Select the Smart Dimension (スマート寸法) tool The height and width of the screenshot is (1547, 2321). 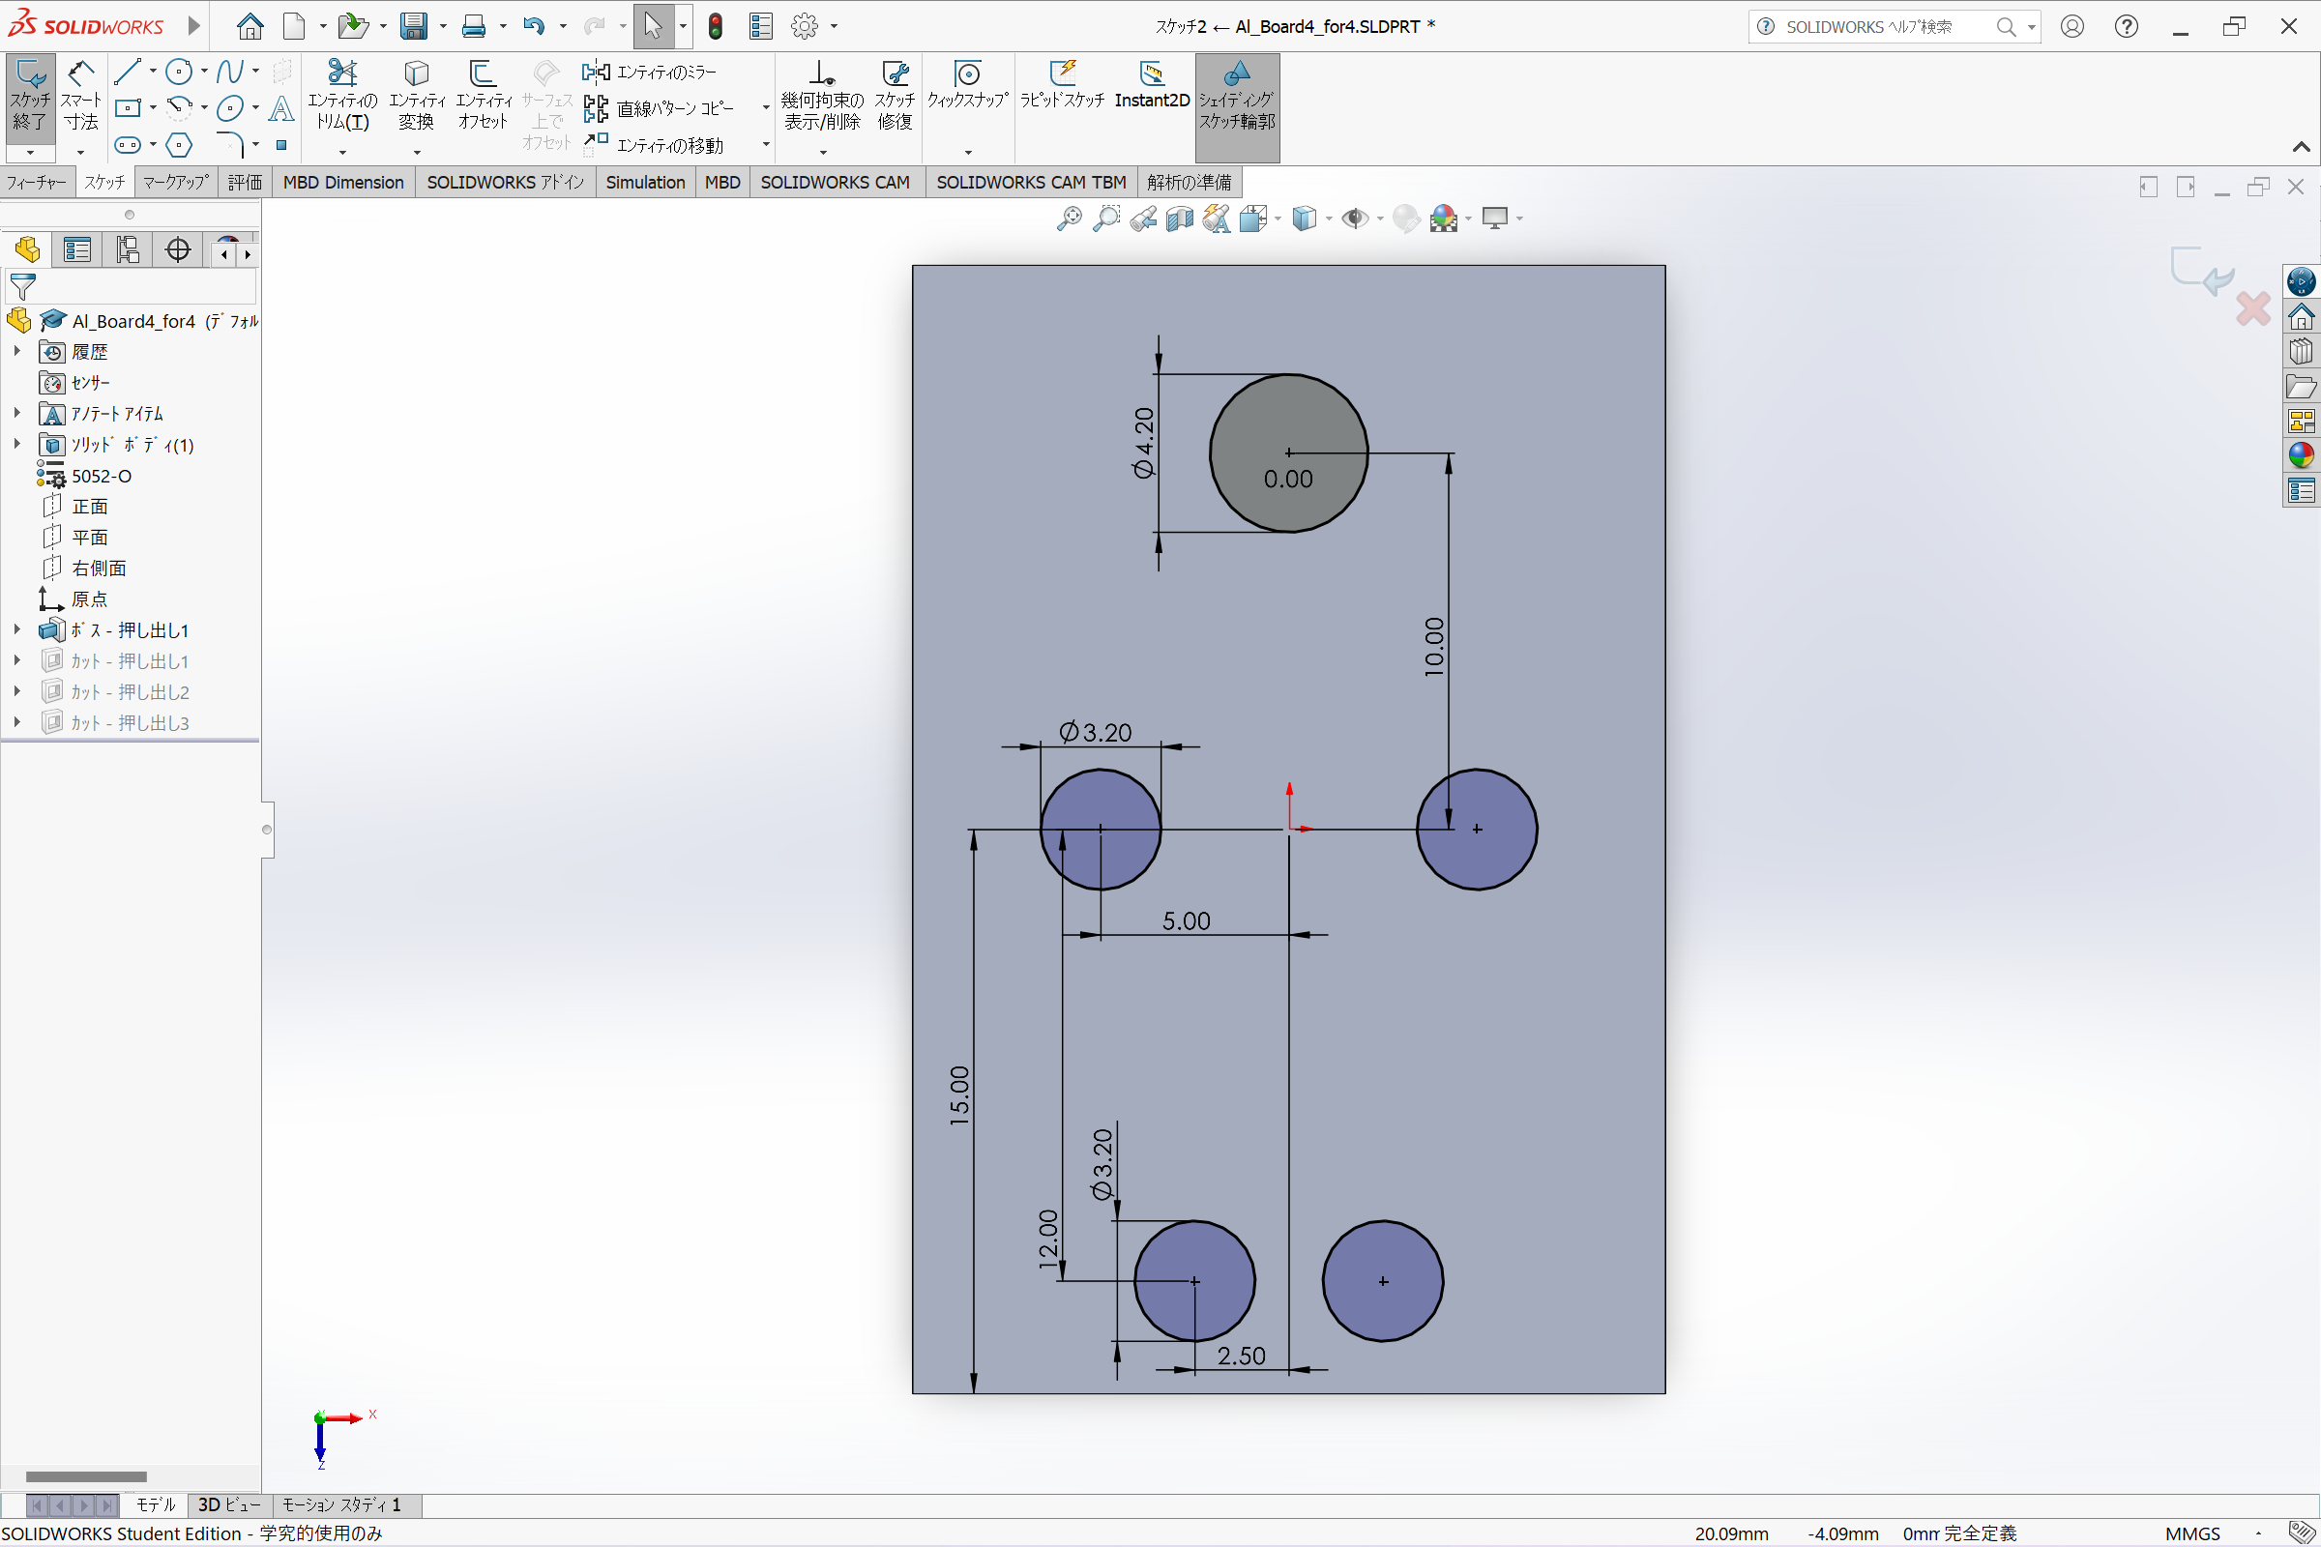coord(80,96)
